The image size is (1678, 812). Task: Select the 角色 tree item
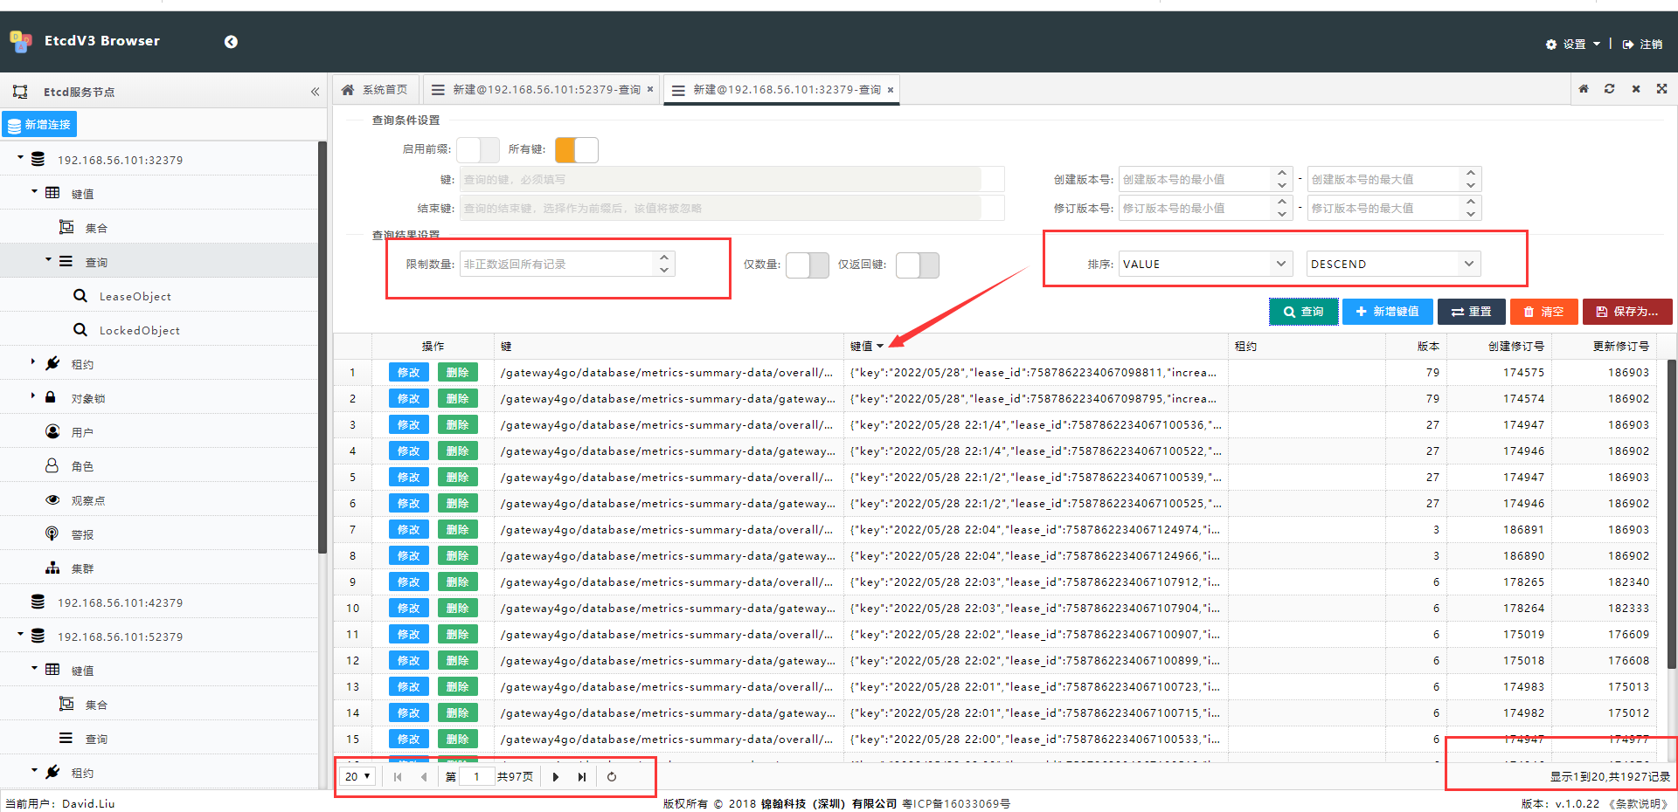coord(82,466)
